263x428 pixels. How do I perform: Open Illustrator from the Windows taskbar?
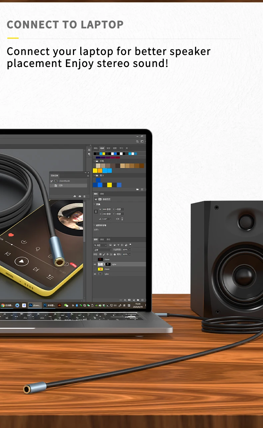[60, 305]
